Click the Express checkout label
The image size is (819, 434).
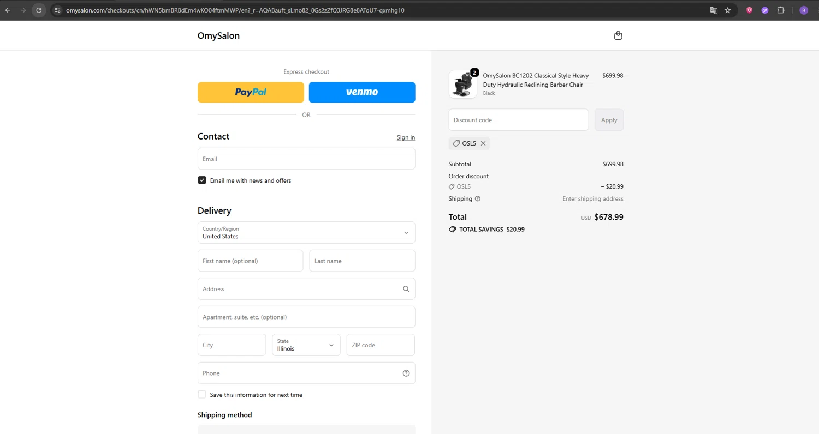(x=306, y=71)
